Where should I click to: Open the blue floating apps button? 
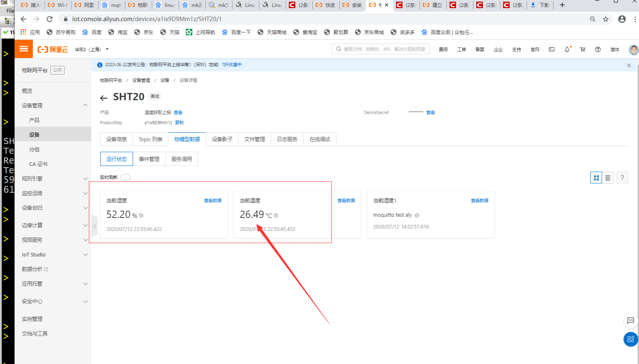pyautogui.click(x=630, y=339)
